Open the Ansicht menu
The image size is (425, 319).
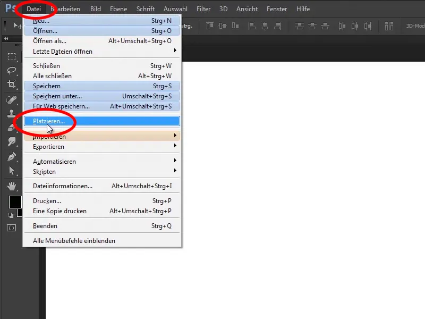247,9
